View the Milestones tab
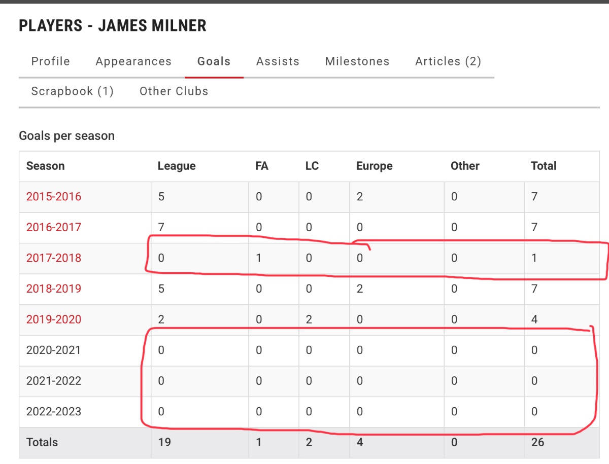Viewport: 609px width, 464px height. tap(357, 61)
